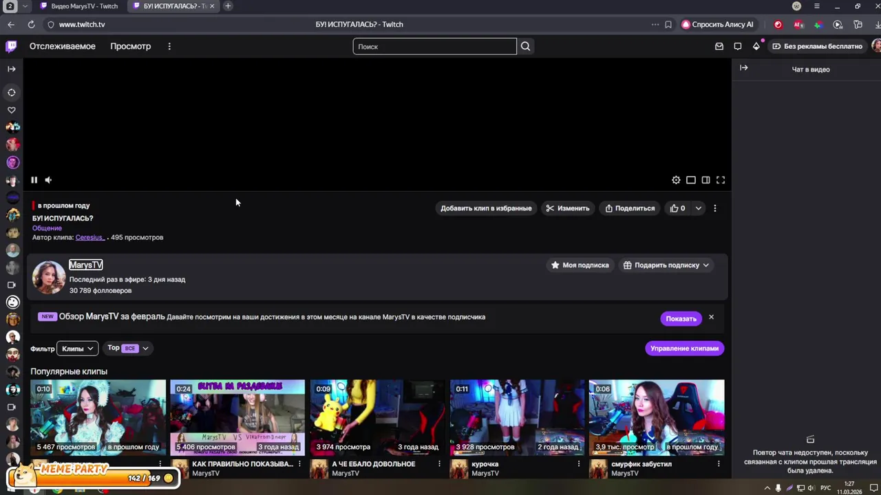Open options menu for курочка clip
The width and height of the screenshot is (881, 495).
click(x=579, y=464)
